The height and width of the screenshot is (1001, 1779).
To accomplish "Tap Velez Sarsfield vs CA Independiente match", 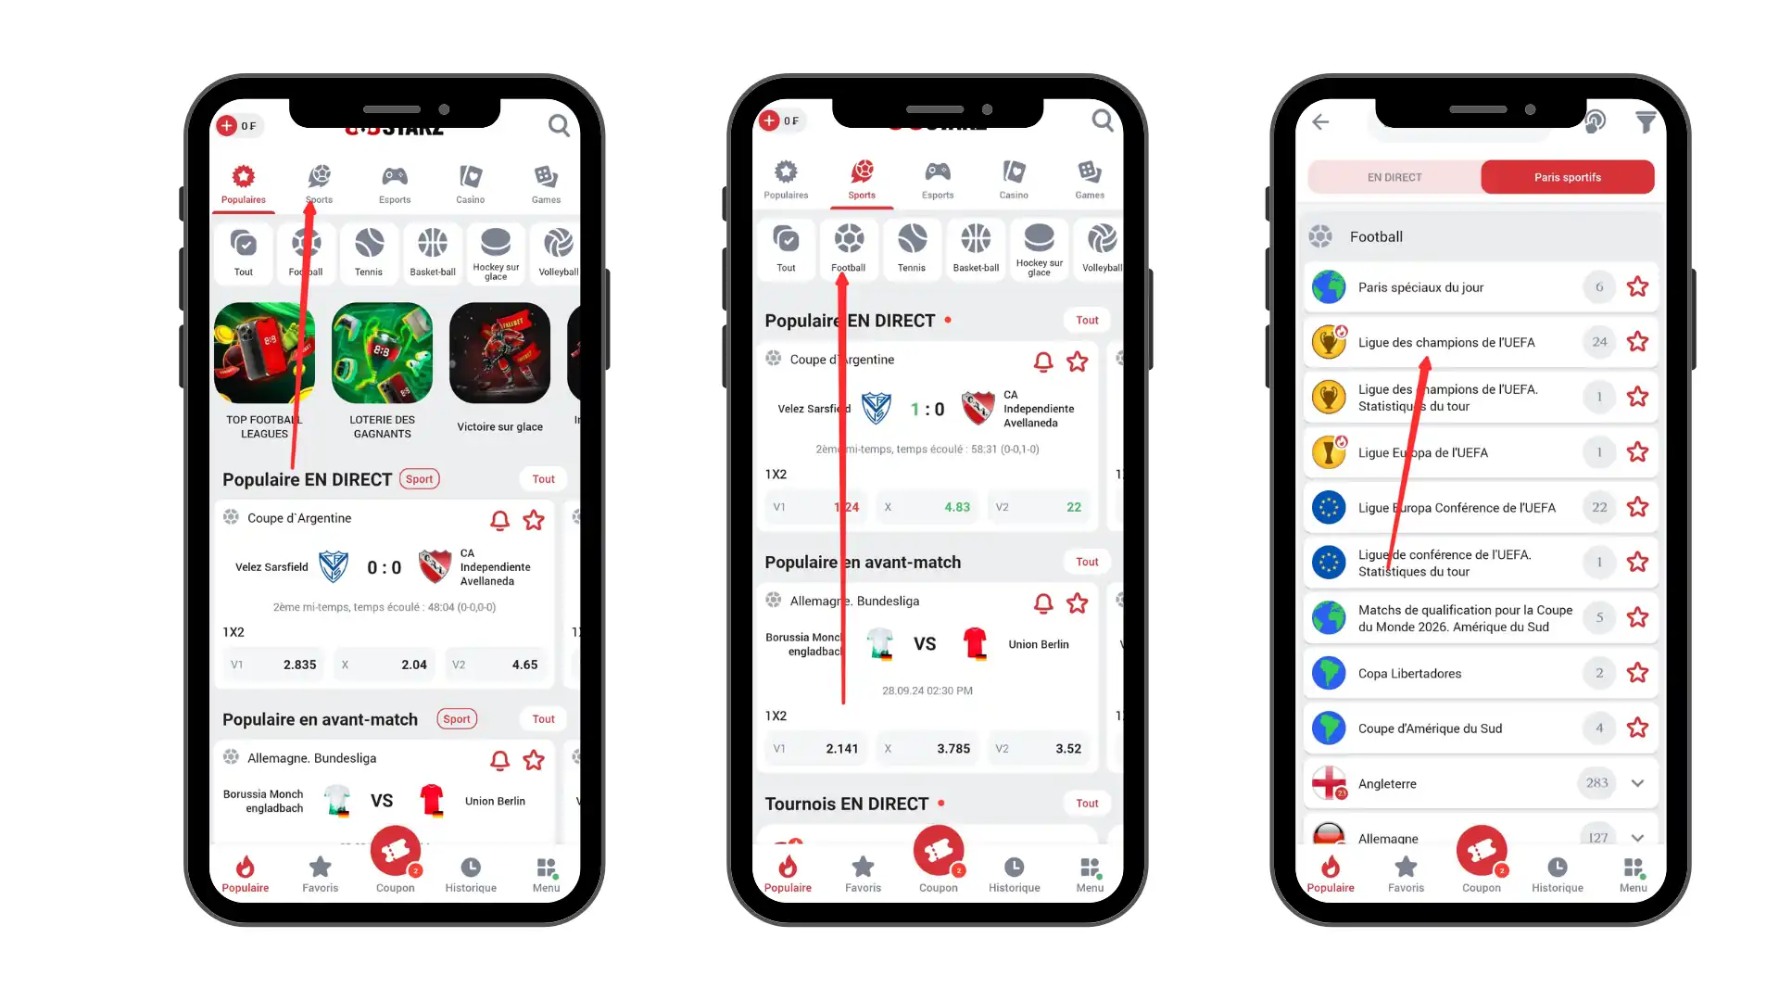I will pos(384,566).
